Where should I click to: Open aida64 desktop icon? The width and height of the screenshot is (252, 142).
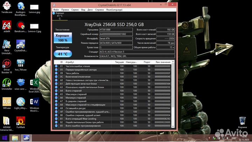coord(7,27)
